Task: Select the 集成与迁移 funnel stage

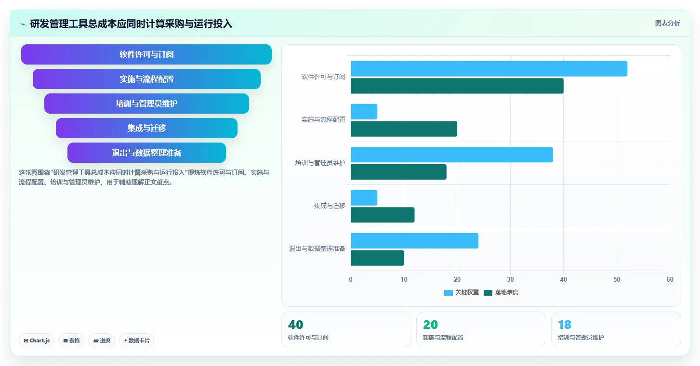Action: coord(146,128)
